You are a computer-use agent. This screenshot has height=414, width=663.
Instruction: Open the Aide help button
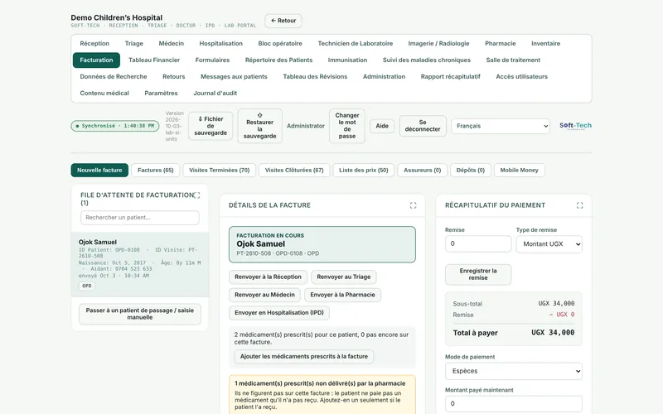coord(382,126)
